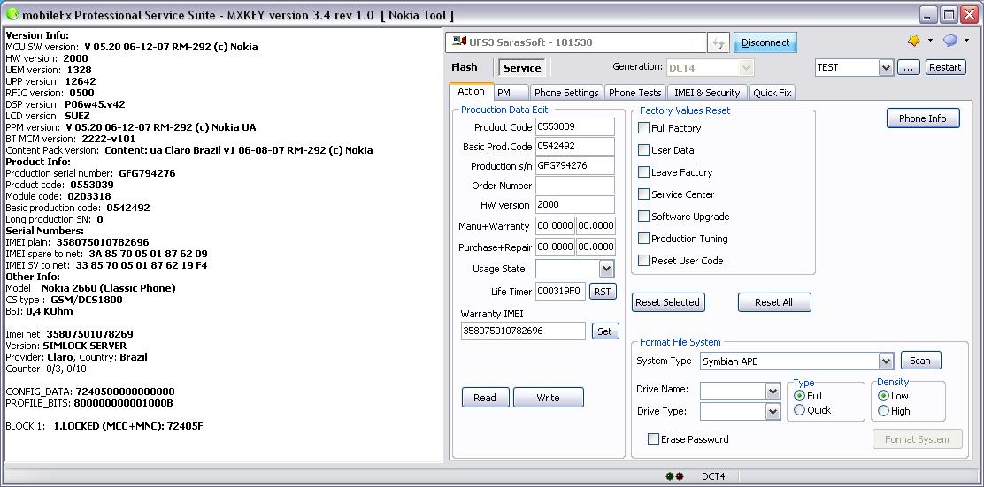Click the Write button
Viewport: 984px width, 487px height.
click(x=548, y=398)
